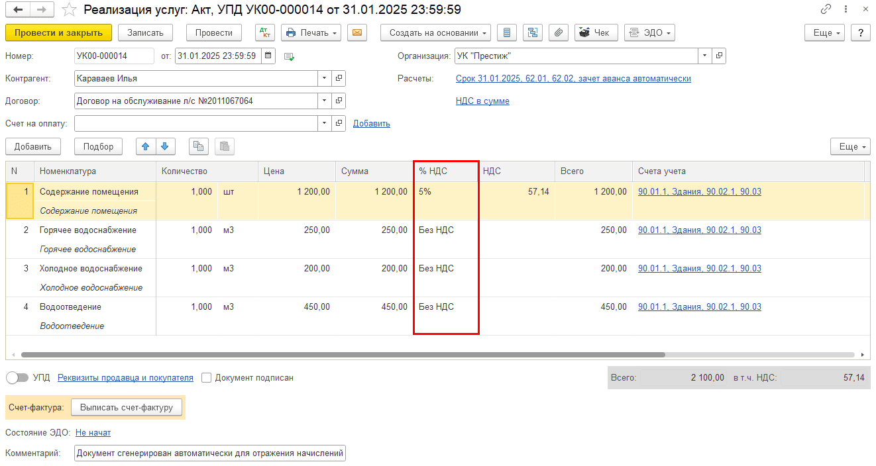Viewport: 876px width, 466px height.
Task: Move selected row down with arrow icon
Action: click(165, 146)
